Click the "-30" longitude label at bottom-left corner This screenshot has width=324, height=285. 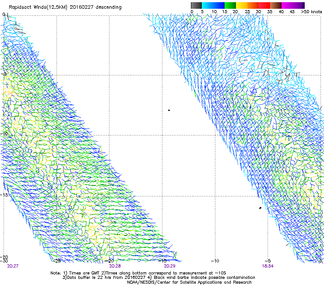tap(4, 261)
